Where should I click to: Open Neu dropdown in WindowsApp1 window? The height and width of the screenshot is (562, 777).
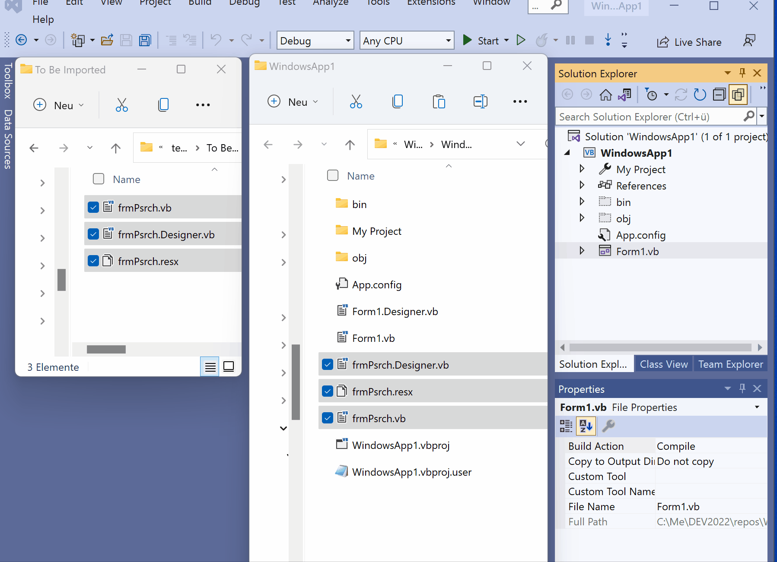pyautogui.click(x=315, y=102)
